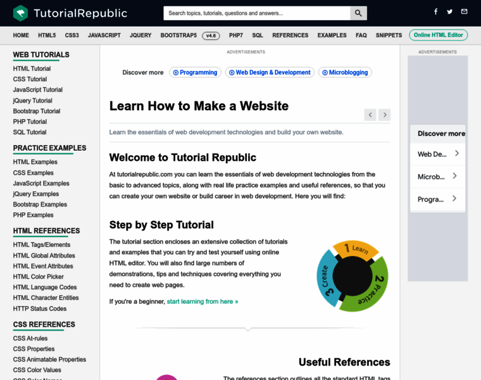The image size is (481, 380).
Task: Follow the 'start learning from here' link
Action: 203,301
